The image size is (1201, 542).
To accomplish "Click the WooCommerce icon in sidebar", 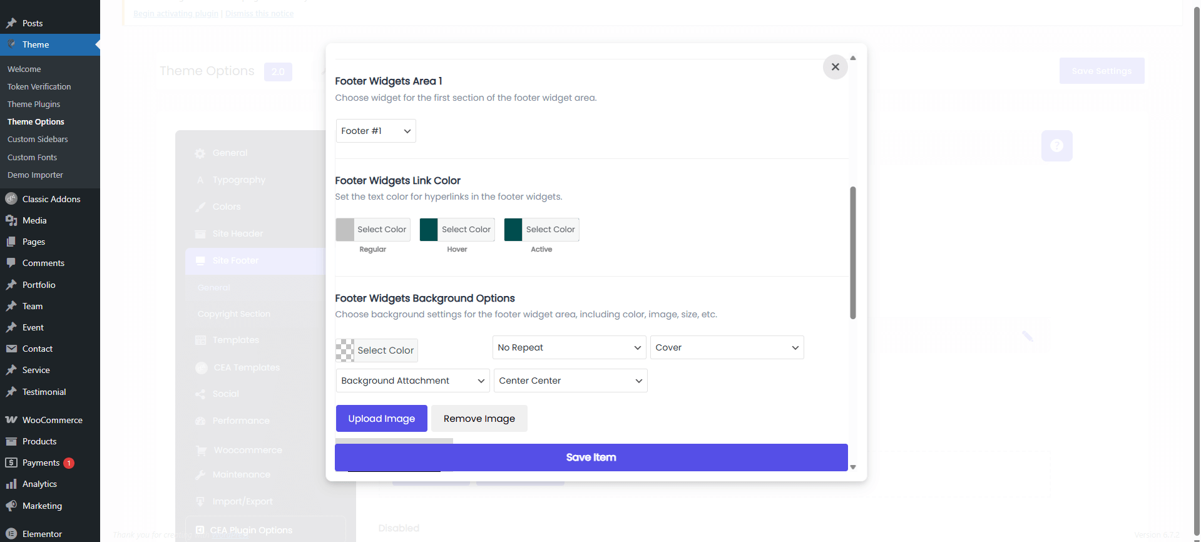I will tap(11, 420).
